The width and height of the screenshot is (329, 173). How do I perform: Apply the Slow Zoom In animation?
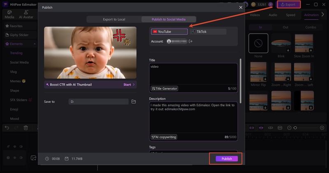click(x=304, y=43)
